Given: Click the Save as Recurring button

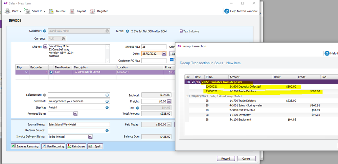Looking at the screenshot, I should click(25, 146).
